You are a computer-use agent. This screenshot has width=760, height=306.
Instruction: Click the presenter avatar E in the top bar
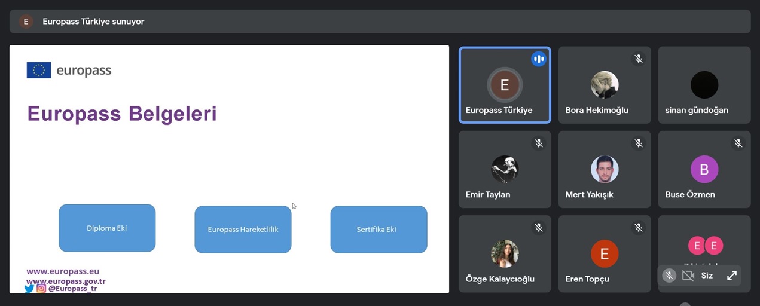tap(26, 22)
